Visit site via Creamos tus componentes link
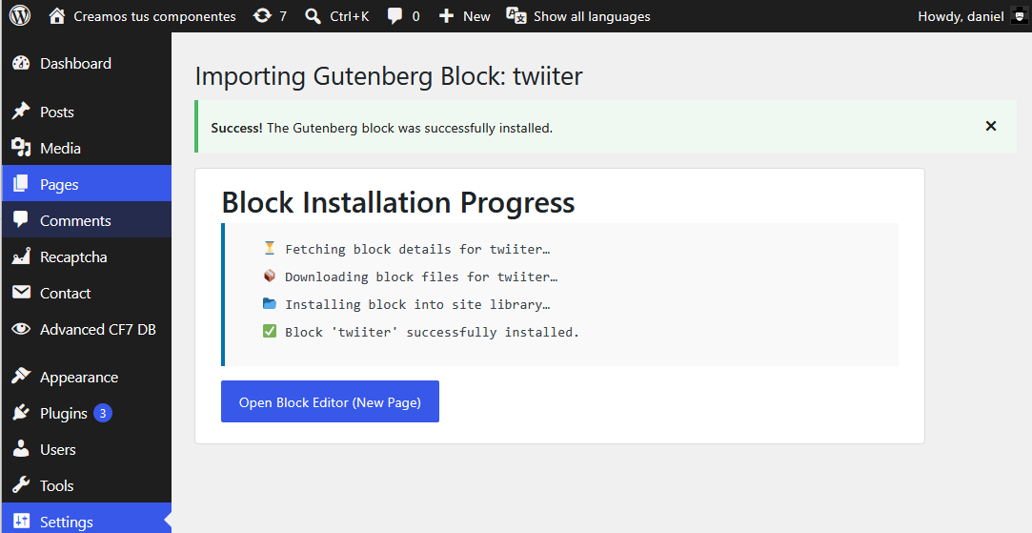1032x533 pixels. pos(154,16)
